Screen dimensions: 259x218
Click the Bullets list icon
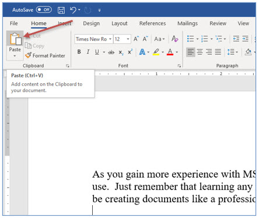190,39
